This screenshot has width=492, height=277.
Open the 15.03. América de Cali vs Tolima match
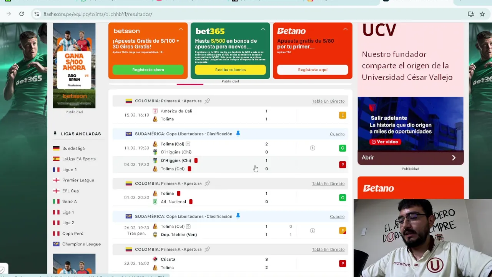[x=230, y=115]
